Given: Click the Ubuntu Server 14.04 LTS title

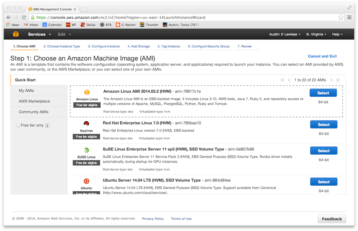Looking at the screenshot, I should pos(152,180).
